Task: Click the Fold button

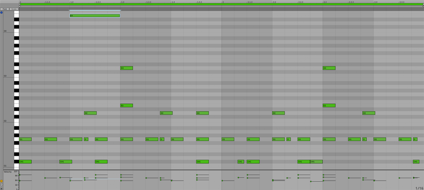Action: coord(5,9)
